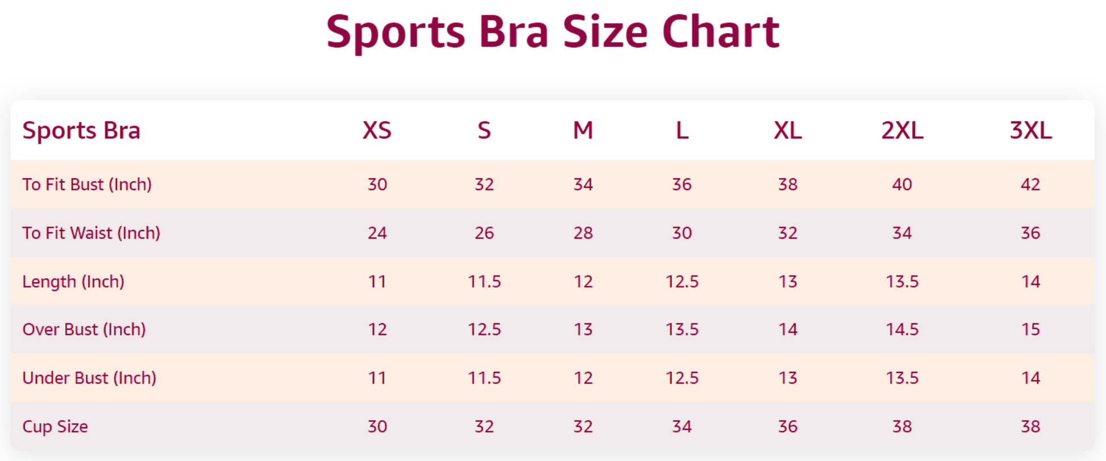Select the To Fit Waist value for S

click(x=484, y=233)
